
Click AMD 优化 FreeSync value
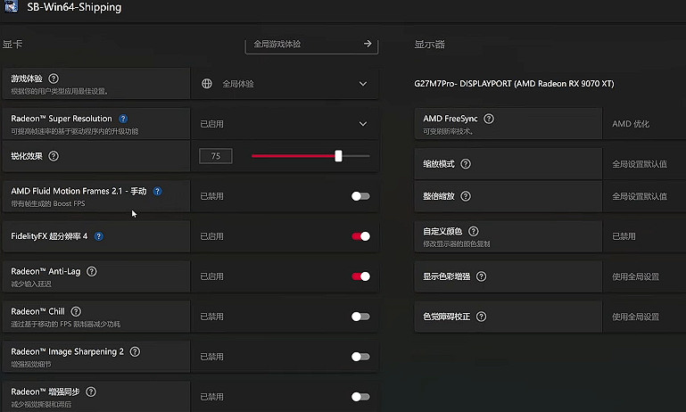pos(631,124)
